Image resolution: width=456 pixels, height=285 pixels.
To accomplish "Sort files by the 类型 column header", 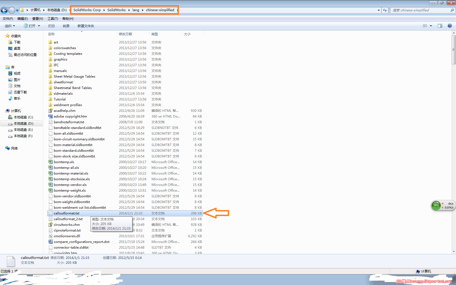I will point(155,34).
